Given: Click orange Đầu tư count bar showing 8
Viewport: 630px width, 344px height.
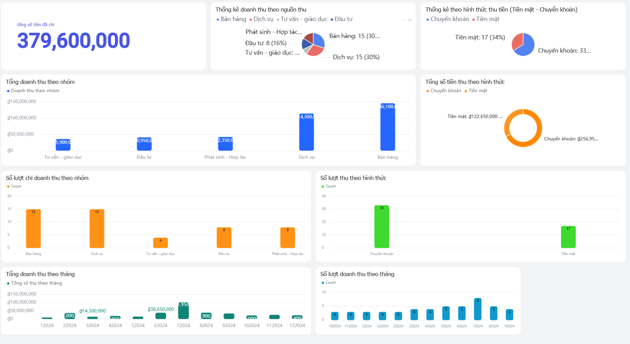Looking at the screenshot, I should coord(224,238).
